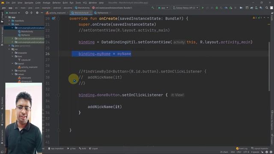Expand the drawable folder

pyautogui.click(x=12, y=53)
